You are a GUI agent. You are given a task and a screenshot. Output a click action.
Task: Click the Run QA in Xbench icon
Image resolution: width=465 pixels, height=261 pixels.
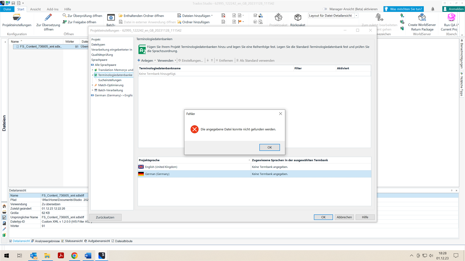click(x=451, y=18)
